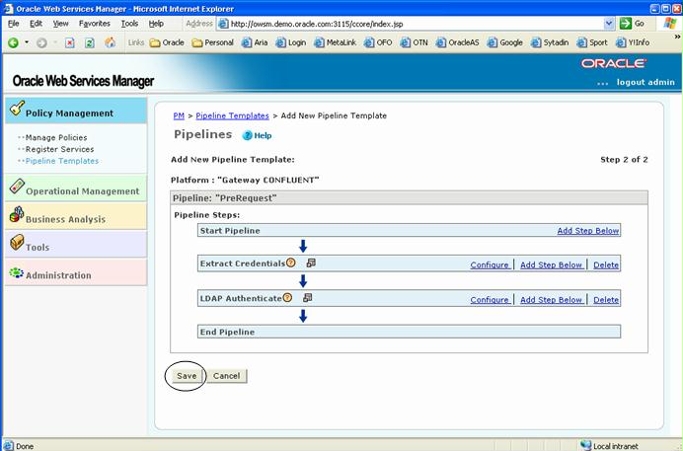This screenshot has width=683, height=451.
Task: Expand the Operational Management sidebar section
Action: (82, 190)
